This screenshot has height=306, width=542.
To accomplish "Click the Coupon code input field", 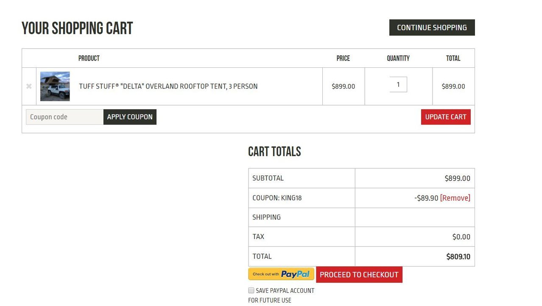I will [64, 117].
